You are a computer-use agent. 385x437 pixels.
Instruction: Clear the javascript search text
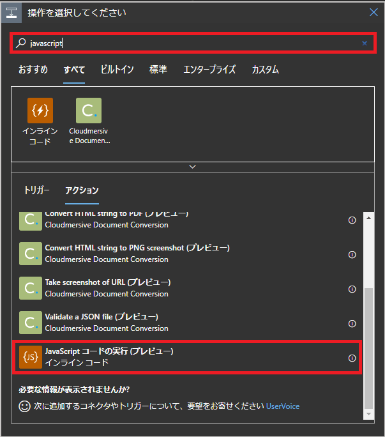pyautogui.click(x=365, y=43)
